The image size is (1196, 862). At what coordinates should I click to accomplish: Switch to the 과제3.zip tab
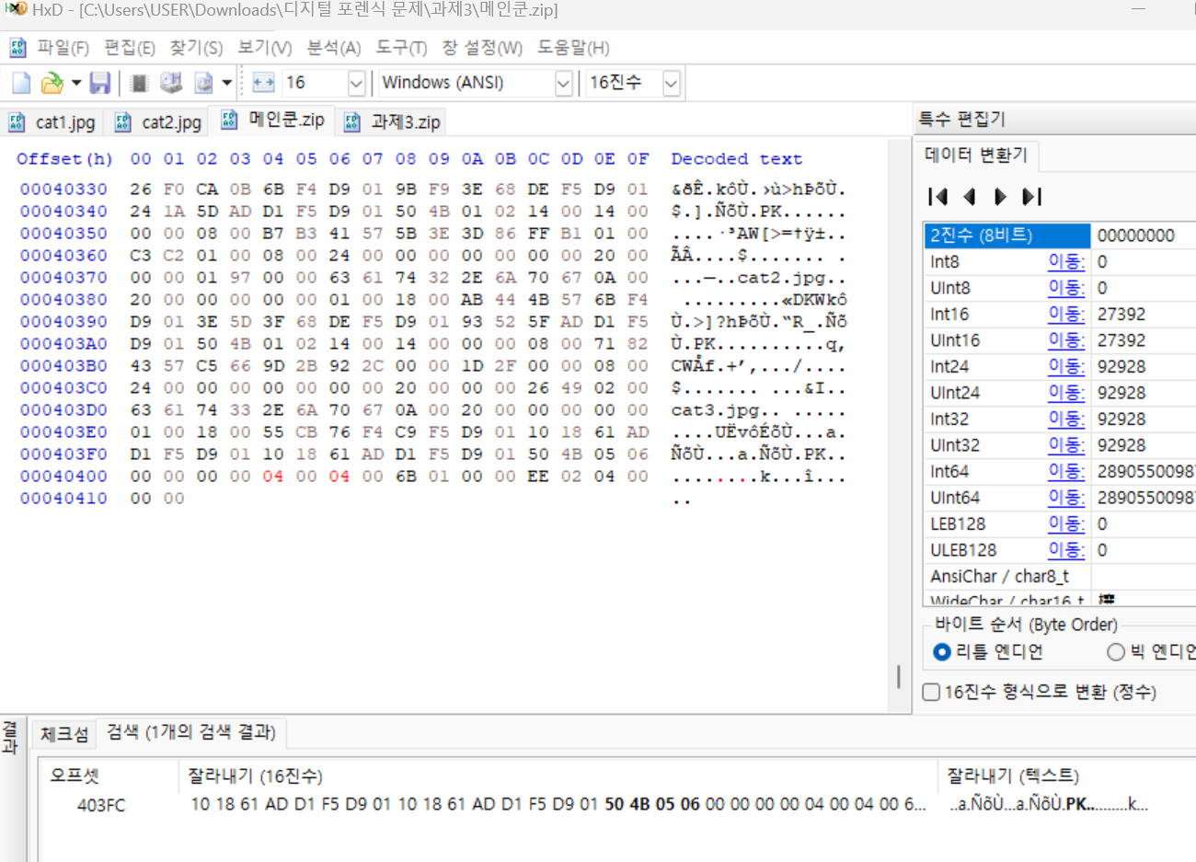point(392,121)
